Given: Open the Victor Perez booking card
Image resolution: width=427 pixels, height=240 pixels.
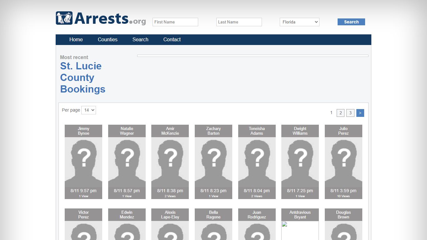Looking at the screenshot, I should [83, 224].
